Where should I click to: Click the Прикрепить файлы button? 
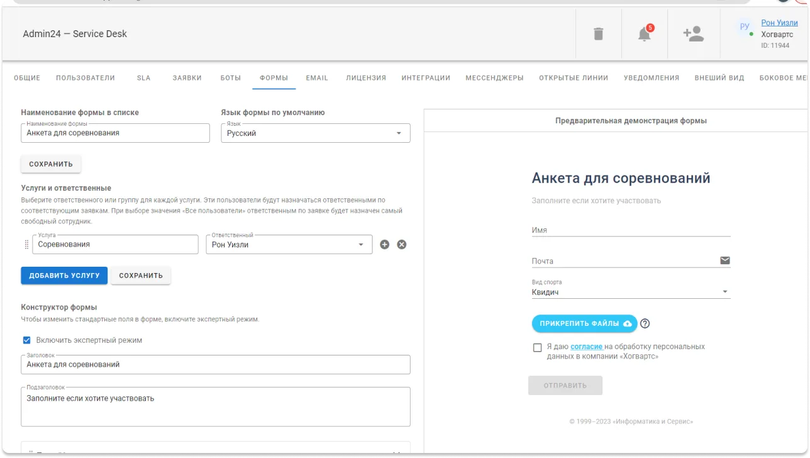point(585,323)
